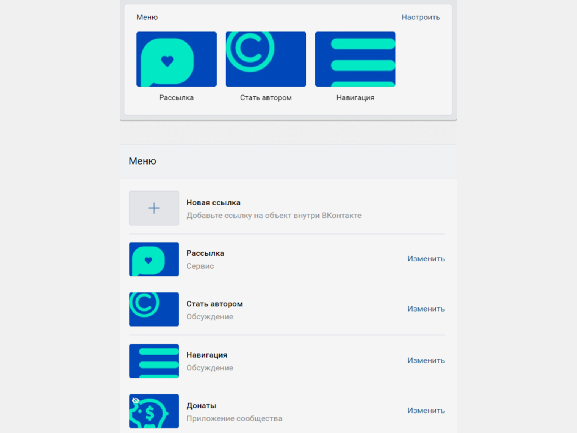Click Изменить next to Рассылка
The width and height of the screenshot is (577, 433).
pos(426,259)
